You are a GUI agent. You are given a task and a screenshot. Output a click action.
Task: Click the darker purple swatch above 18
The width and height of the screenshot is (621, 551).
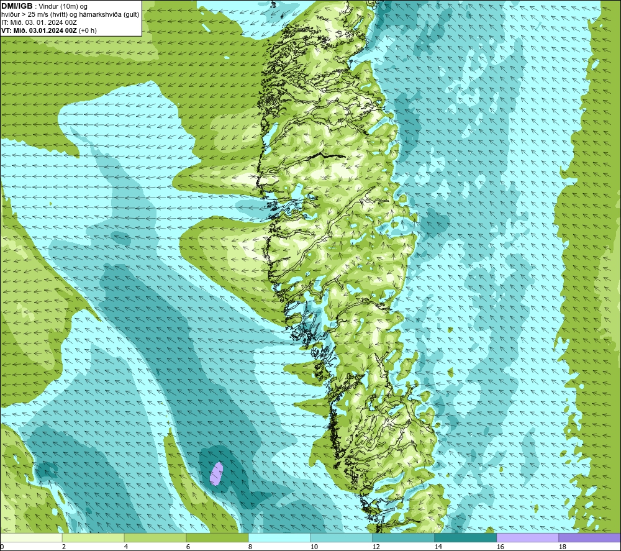[x=590, y=537]
